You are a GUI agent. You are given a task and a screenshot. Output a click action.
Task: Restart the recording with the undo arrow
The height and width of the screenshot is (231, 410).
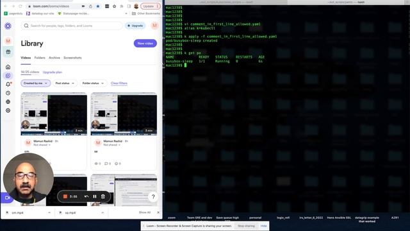click(x=86, y=196)
